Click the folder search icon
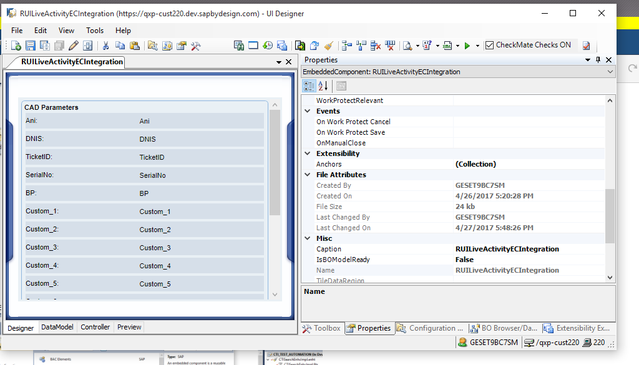 coord(152,46)
